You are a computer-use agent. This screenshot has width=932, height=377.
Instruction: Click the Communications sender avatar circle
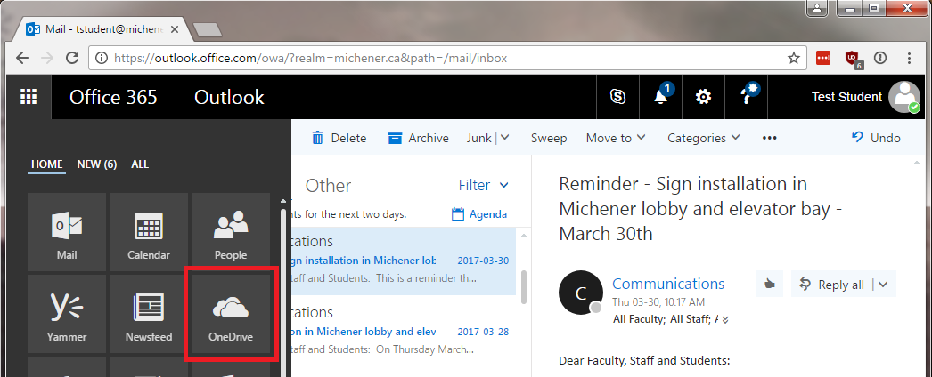tap(581, 293)
